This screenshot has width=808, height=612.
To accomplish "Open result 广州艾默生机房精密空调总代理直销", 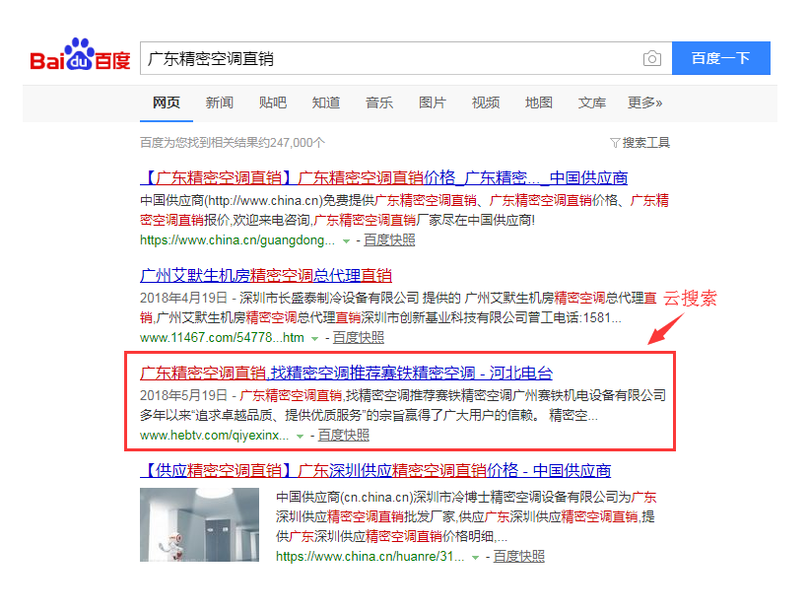I will point(266,276).
